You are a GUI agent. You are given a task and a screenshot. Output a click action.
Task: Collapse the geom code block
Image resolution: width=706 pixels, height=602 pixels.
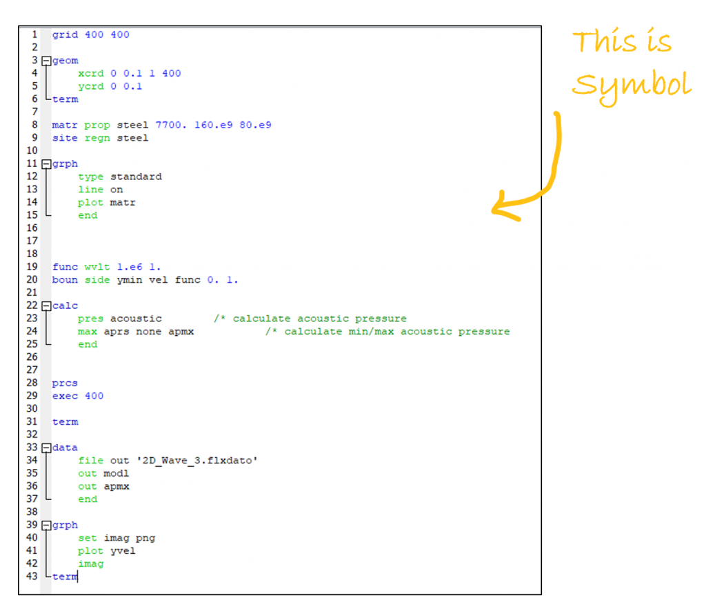point(46,60)
